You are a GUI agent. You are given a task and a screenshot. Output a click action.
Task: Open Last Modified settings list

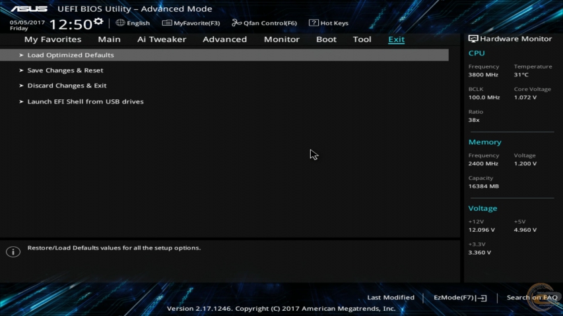point(391,298)
